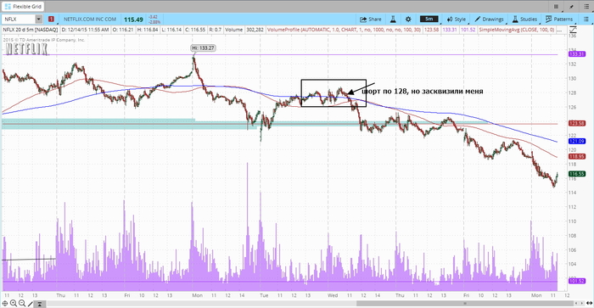Screen dimensions: 594x308
Task: Click the ellipsis after SimpleMovingAvg label
Action: tap(558, 30)
